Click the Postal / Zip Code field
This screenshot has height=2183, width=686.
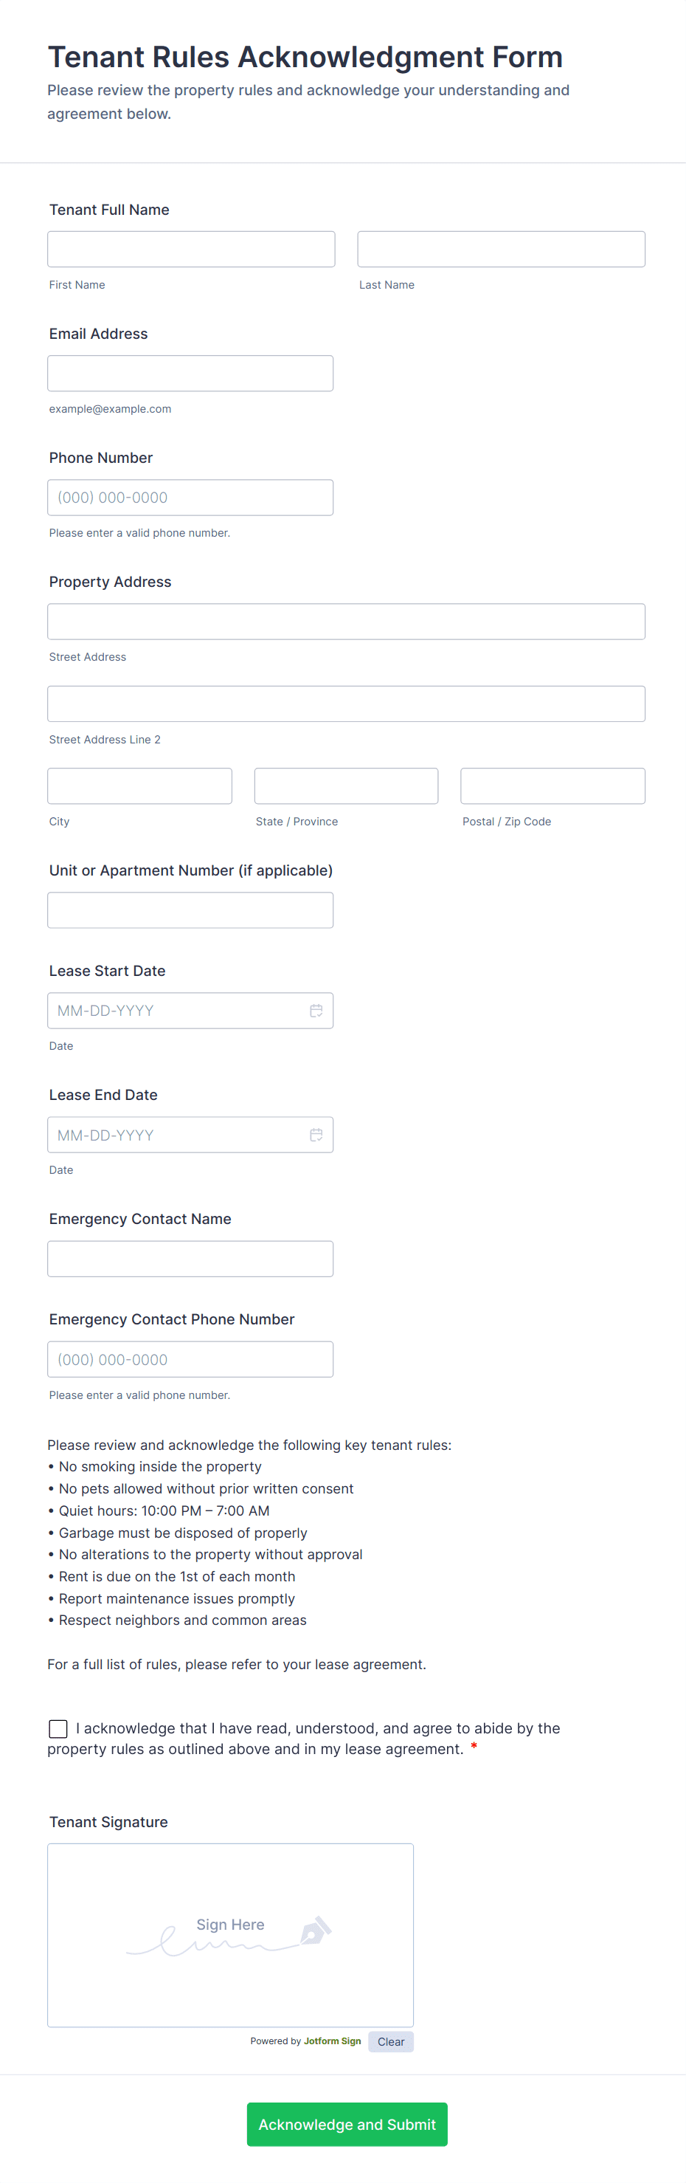click(552, 785)
